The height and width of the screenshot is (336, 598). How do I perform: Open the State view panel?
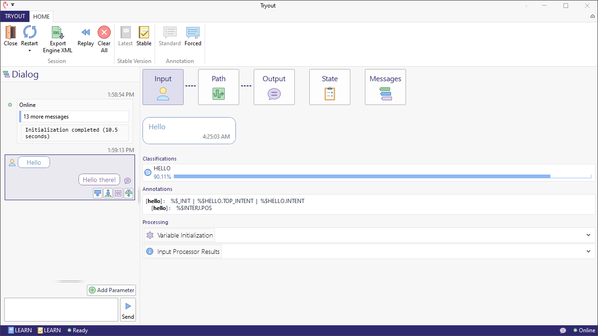[x=330, y=87]
